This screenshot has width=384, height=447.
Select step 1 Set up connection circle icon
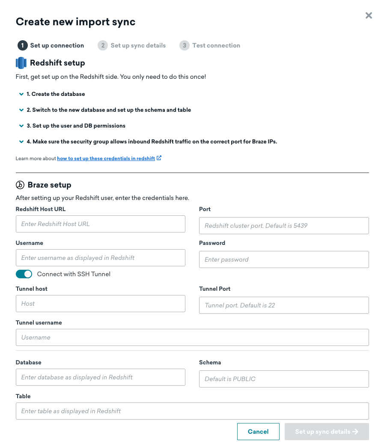[x=23, y=45]
